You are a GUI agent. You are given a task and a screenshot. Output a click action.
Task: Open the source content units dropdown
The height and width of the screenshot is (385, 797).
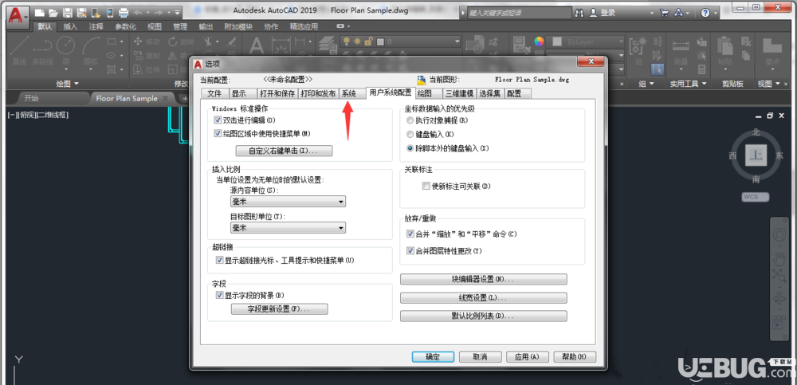point(289,202)
